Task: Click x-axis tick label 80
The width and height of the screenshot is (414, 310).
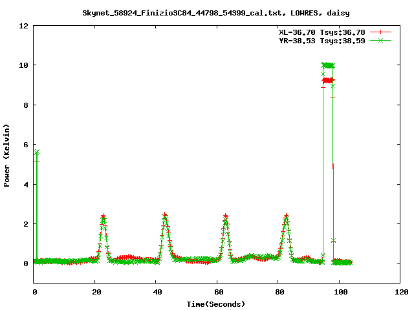Action: click(280, 292)
